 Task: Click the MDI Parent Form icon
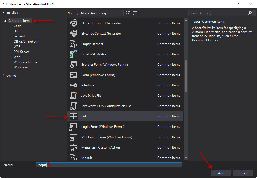(73, 137)
